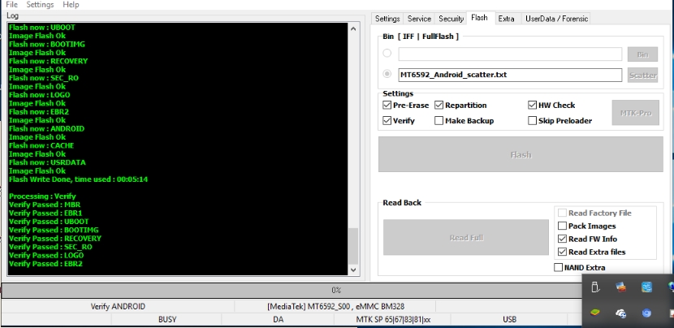
Task: Click the log scrollbar down arrow
Action: (353, 270)
